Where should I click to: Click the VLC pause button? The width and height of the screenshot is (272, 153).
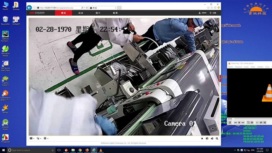230,123
